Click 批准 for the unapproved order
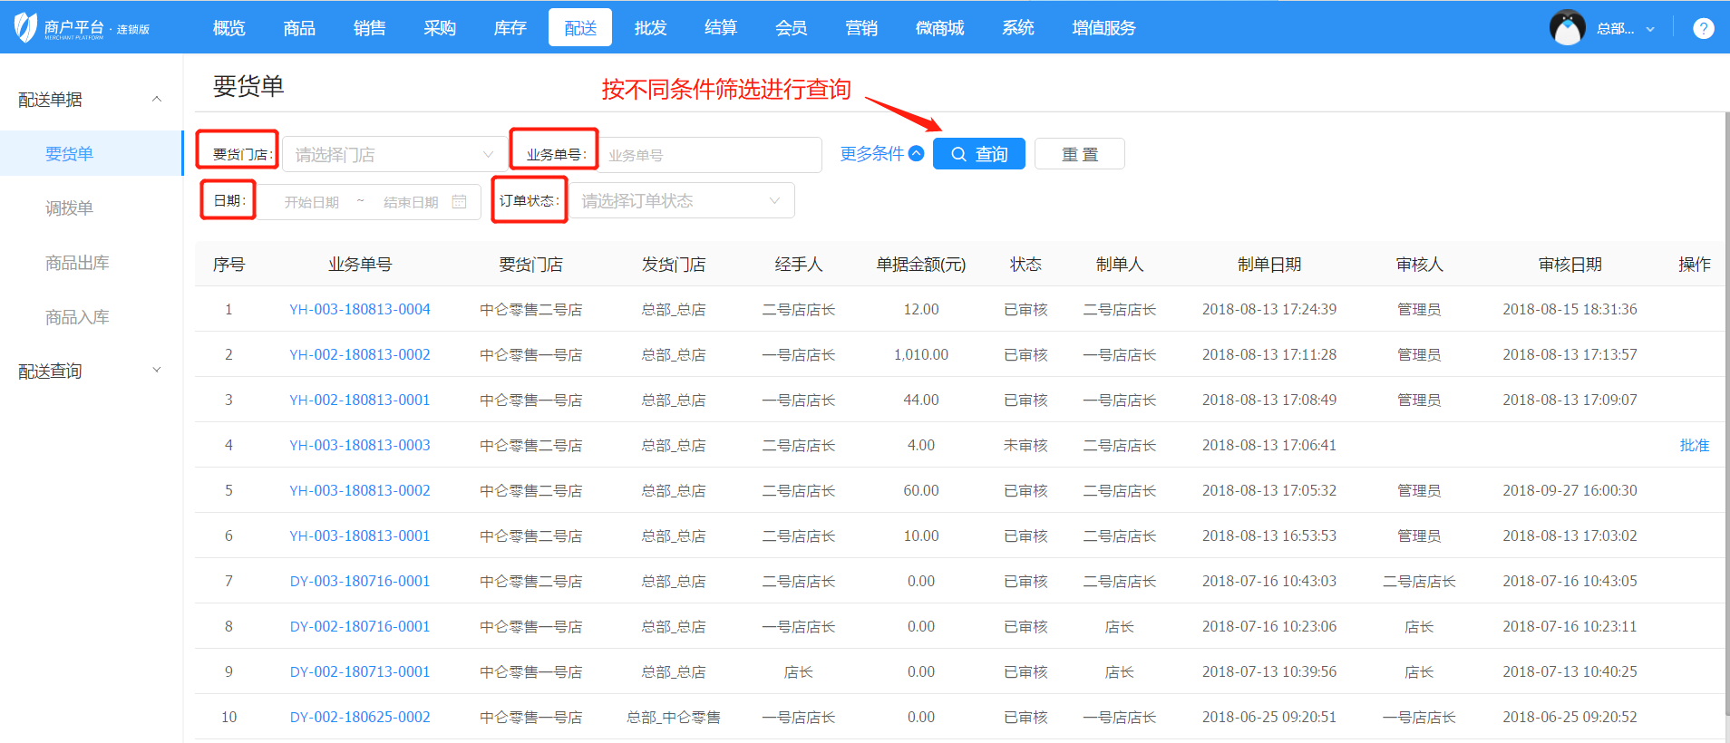This screenshot has width=1730, height=743. (x=1694, y=446)
